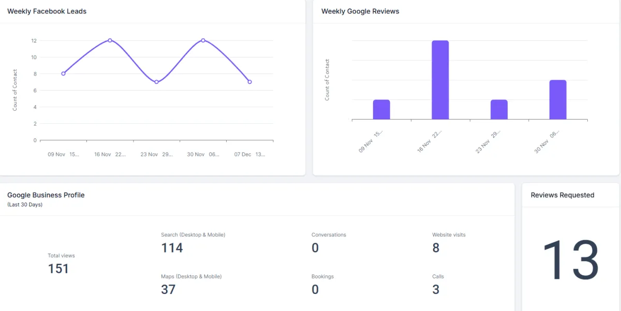Click the 09 Nov axis label on leads chart
Viewport: 621px width, 311px height.
tap(64, 154)
